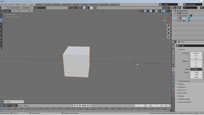Switch to UV Editing workspace tab

(x=57, y=4)
